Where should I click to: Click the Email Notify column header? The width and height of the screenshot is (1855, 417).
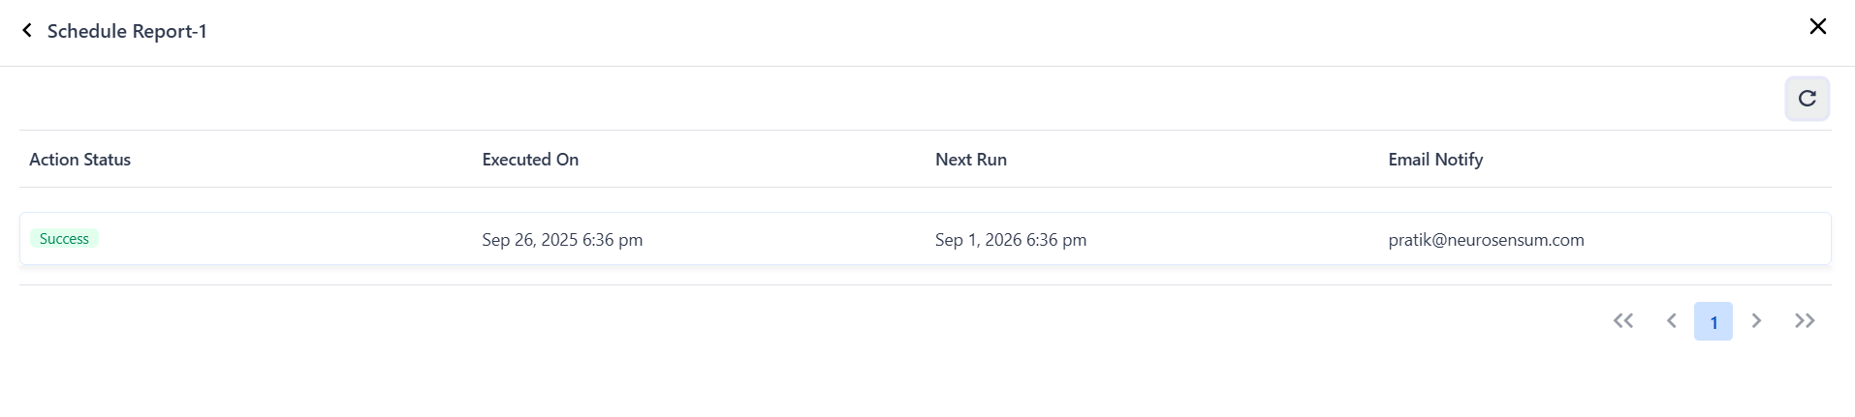point(1434,160)
